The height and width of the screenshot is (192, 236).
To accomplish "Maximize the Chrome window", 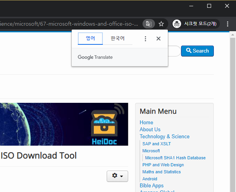I will [x=209, y=6].
